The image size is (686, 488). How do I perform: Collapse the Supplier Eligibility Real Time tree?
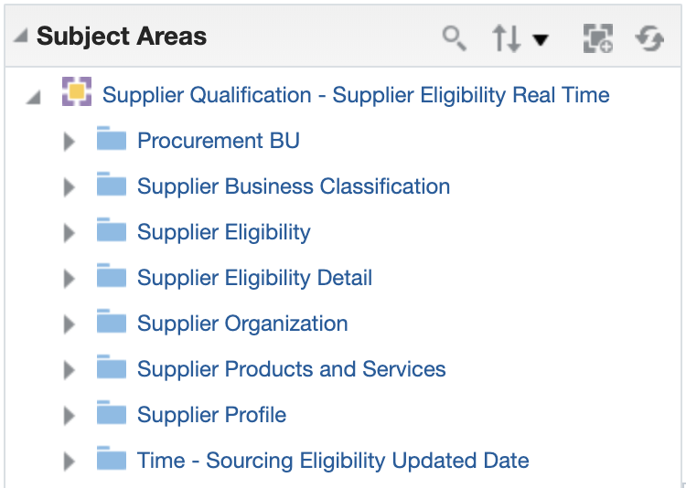click(x=34, y=97)
